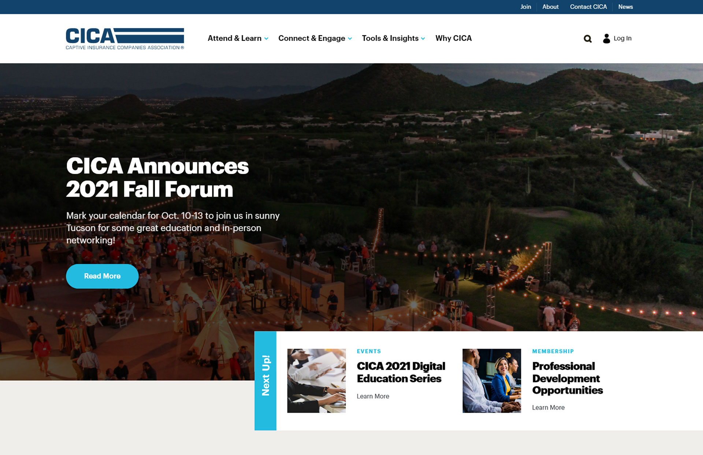Screen dimensions: 703x455
Task: Click the CICA Announces 2021 Fall Forum headline
Action: pos(157,178)
